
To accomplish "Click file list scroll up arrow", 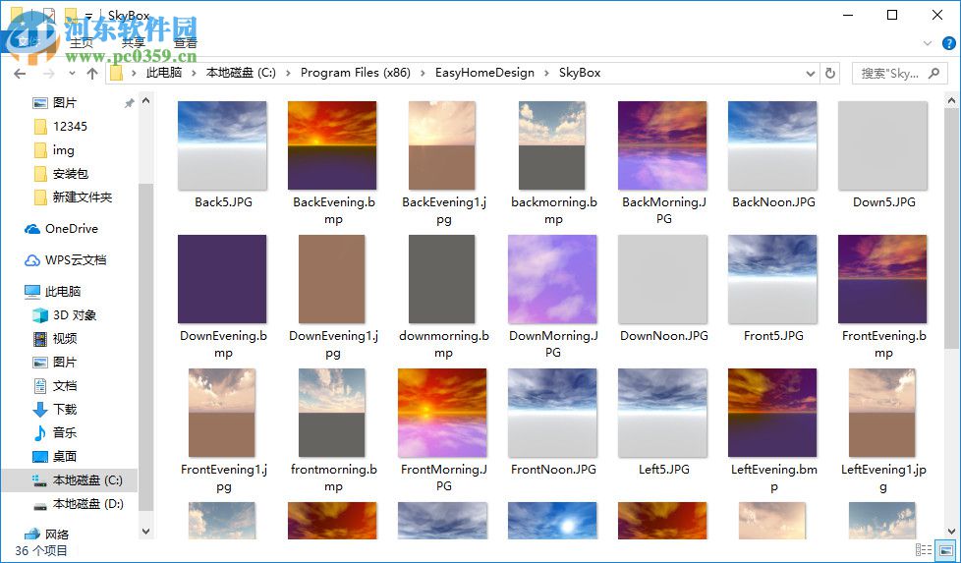I will [x=951, y=100].
